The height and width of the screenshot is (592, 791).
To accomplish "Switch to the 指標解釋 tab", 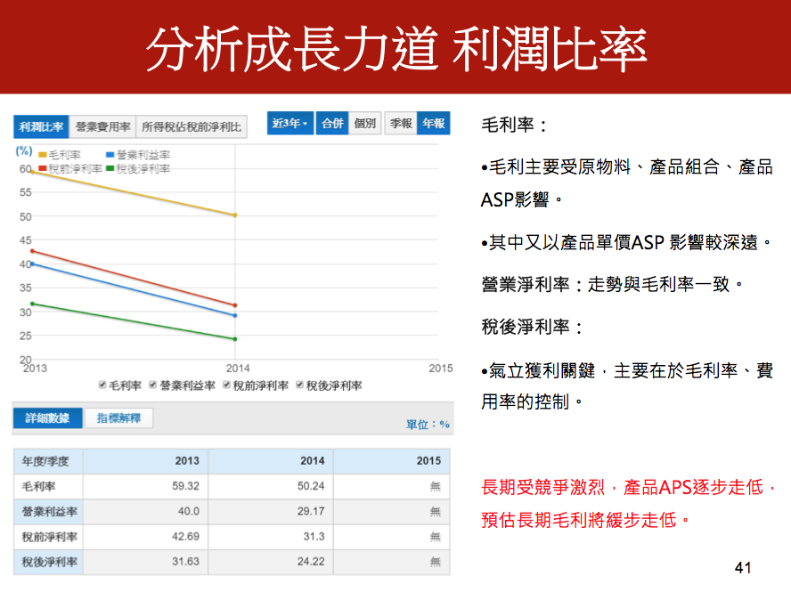I will pyautogui.click(x=118, y=418).
